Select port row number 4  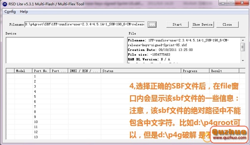click(126, 92)
